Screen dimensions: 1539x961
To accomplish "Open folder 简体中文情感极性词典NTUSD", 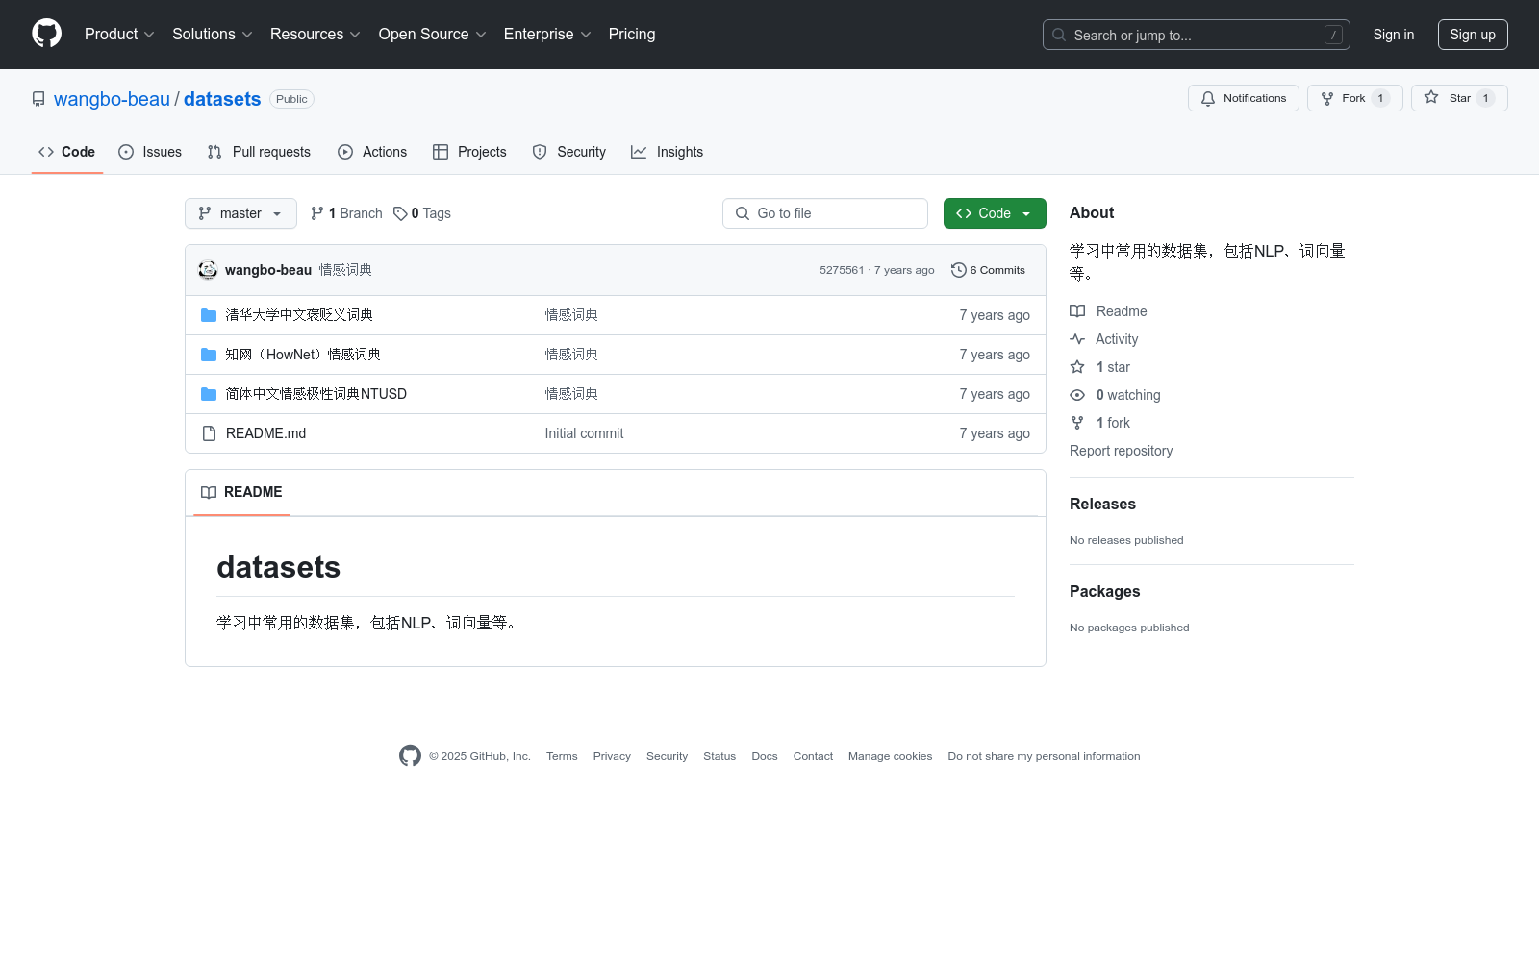I will point(316,394).
